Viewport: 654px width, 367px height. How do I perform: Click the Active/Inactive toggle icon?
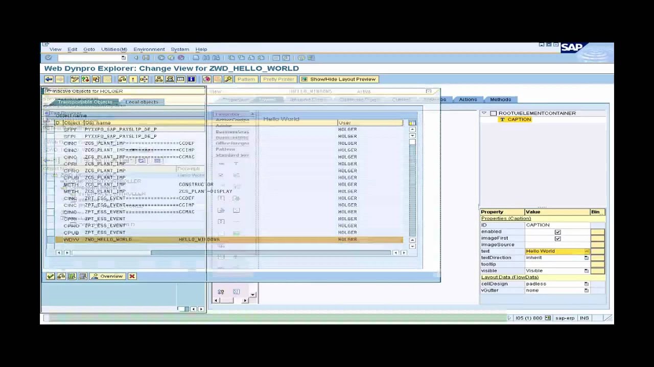pos(85,79)
